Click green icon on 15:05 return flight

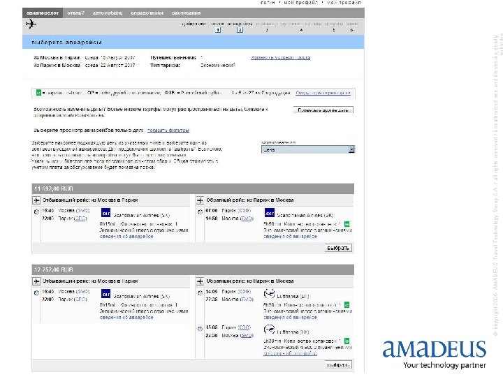click(347, 341)
